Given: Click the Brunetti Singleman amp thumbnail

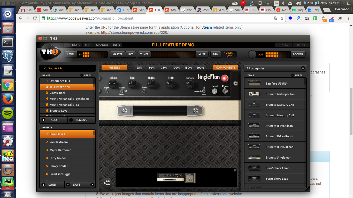Looking at the screenshot, I should pyautogui.click(x=254, y=158).
